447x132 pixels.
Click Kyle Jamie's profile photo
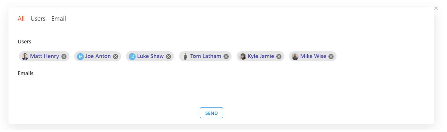[243, 57]
